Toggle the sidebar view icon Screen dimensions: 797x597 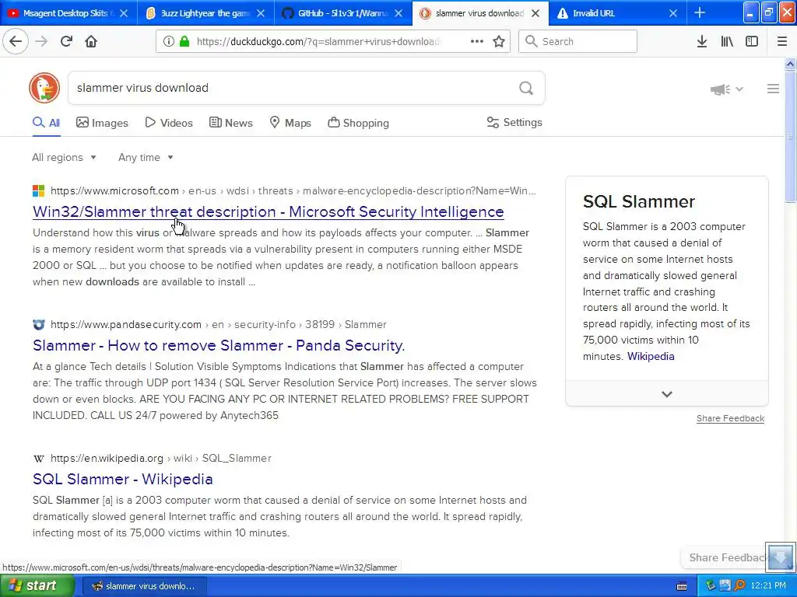point(752,41)
